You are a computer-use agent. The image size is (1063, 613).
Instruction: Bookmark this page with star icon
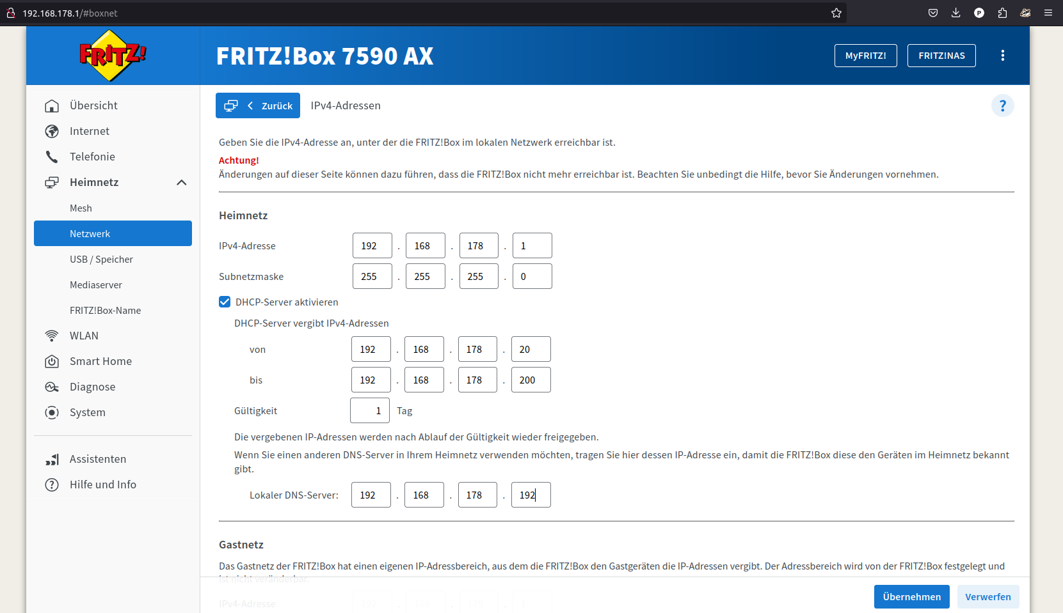click(836, 13)
